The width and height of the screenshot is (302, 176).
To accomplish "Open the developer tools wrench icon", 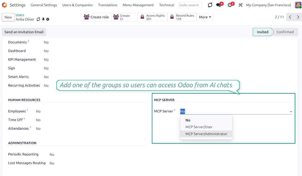I will [241, 5].
